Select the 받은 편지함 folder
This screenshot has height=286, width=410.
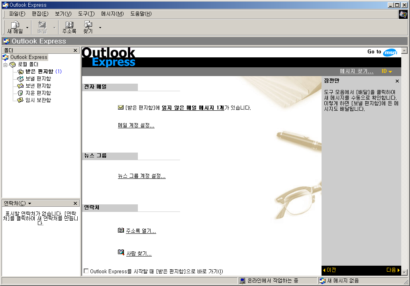(x=39, y=71)
